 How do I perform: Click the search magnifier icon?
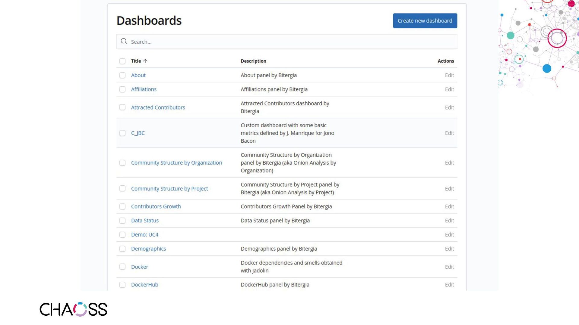point(124,41)
